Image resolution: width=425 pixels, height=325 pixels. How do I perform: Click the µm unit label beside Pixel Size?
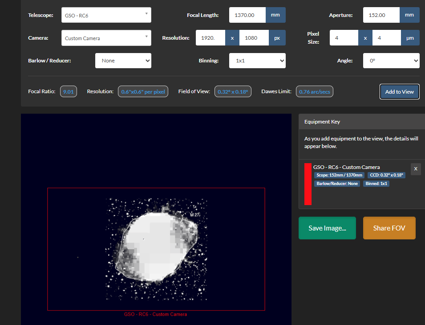(x=410, y=38)
